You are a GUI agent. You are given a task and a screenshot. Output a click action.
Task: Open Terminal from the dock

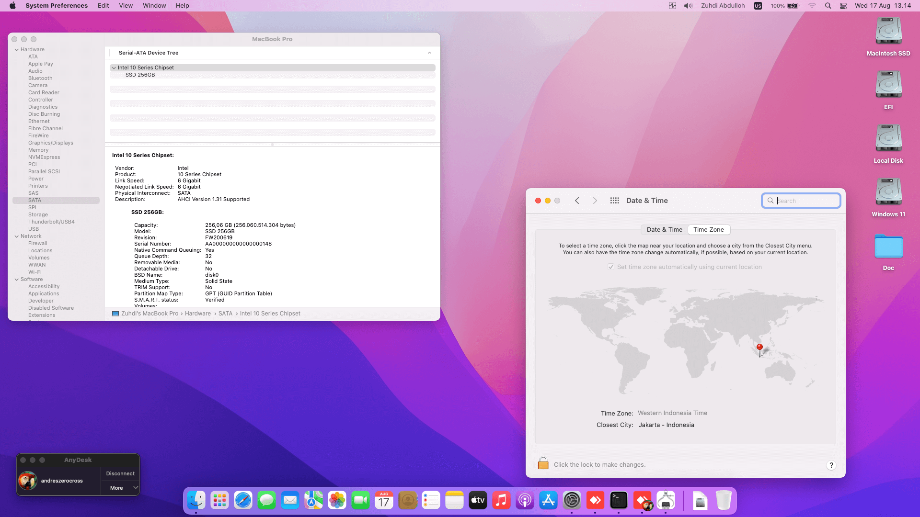619,501
